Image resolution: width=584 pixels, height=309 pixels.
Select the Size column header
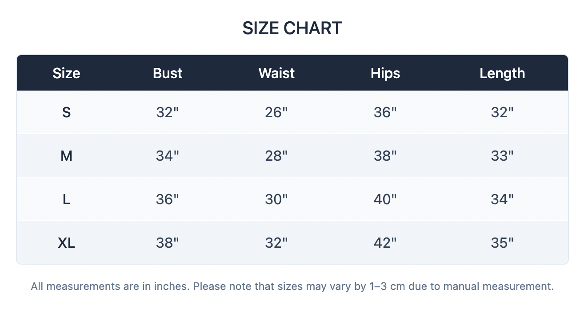coord(66,73)
